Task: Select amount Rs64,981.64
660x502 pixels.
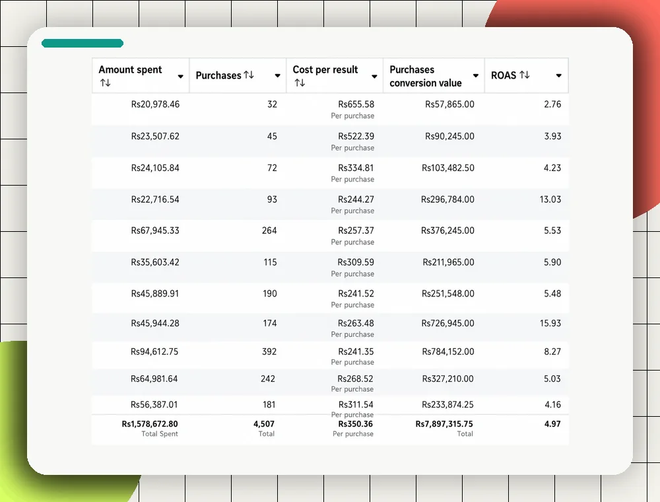Action: click(x=154, y=378)
